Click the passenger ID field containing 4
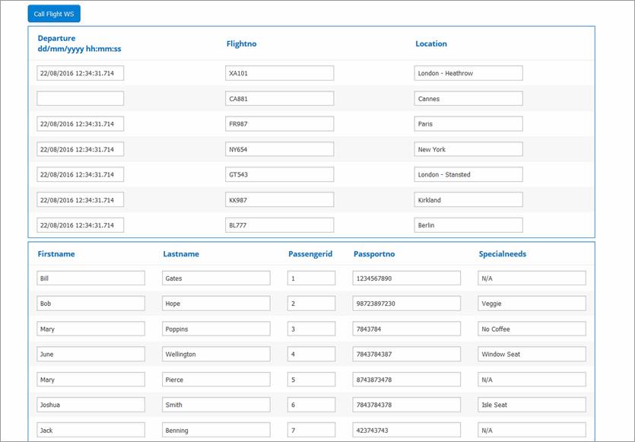The height and width of the screenshot is (442, 635). pyautogui.click(x=311, y=355)
